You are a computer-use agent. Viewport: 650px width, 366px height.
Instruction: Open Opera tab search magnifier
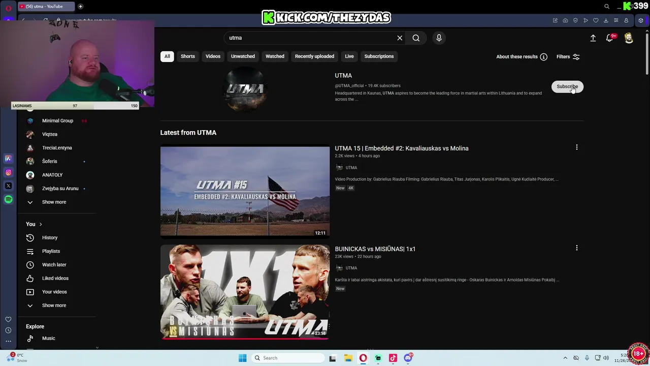pyautogui.click(x=607, y=7)
